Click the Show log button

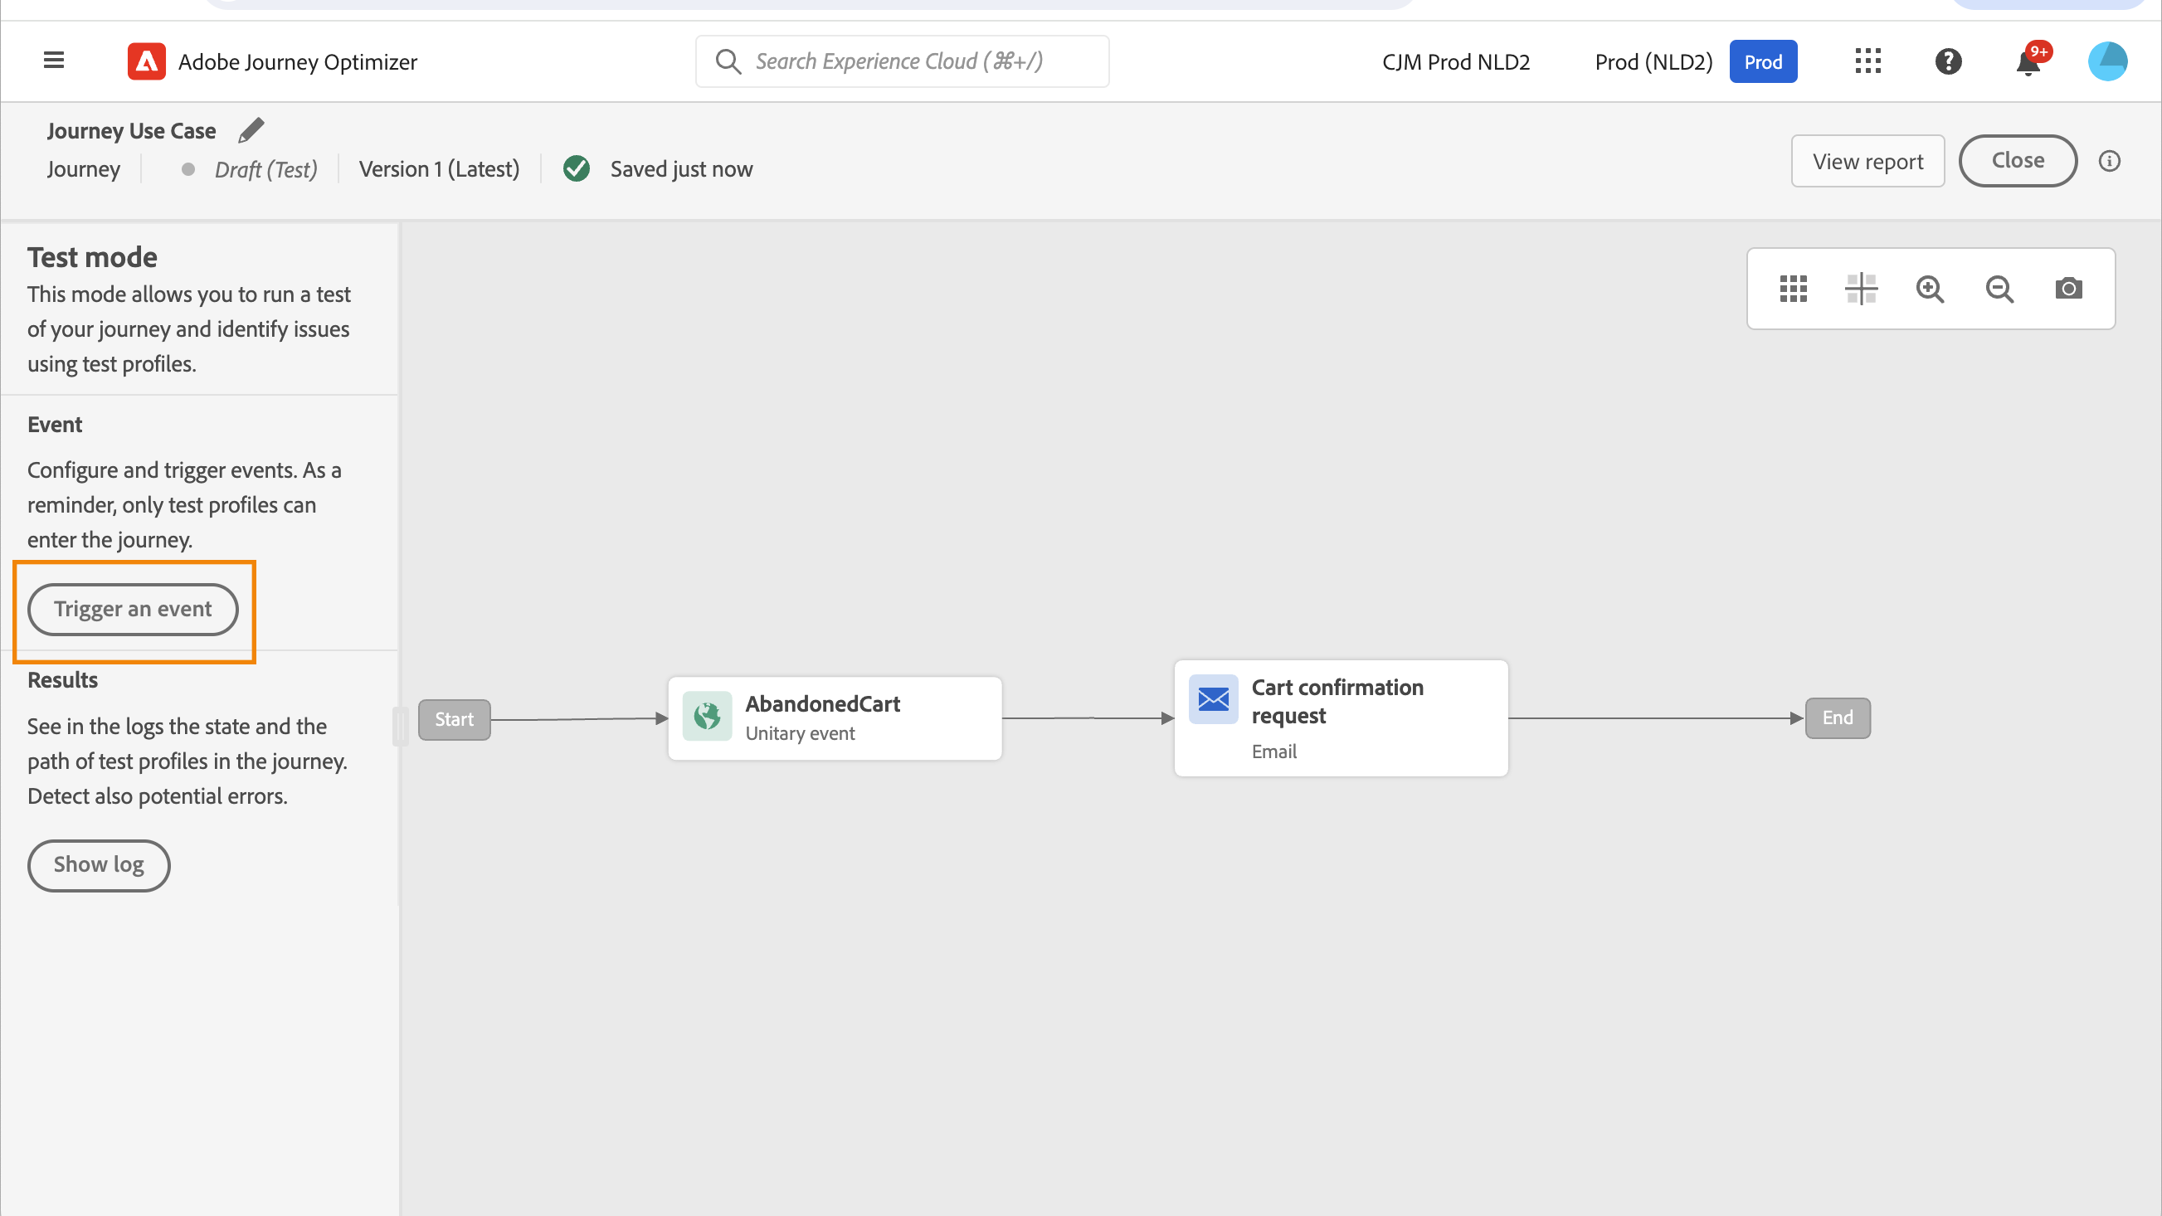coord(98,864)
